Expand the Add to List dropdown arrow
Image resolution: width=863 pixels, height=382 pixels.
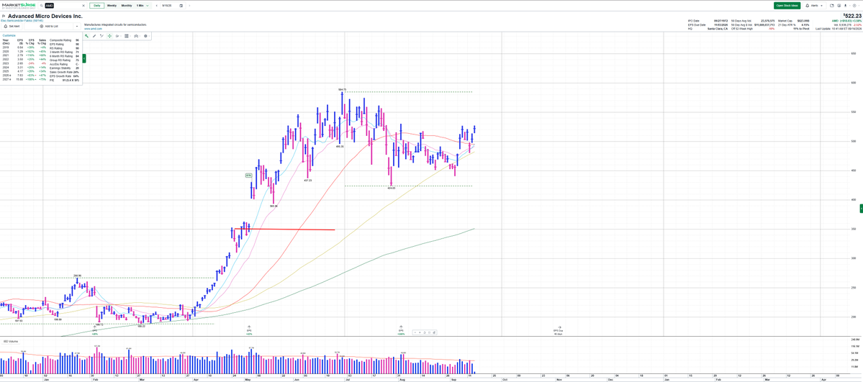pos(77,26)
